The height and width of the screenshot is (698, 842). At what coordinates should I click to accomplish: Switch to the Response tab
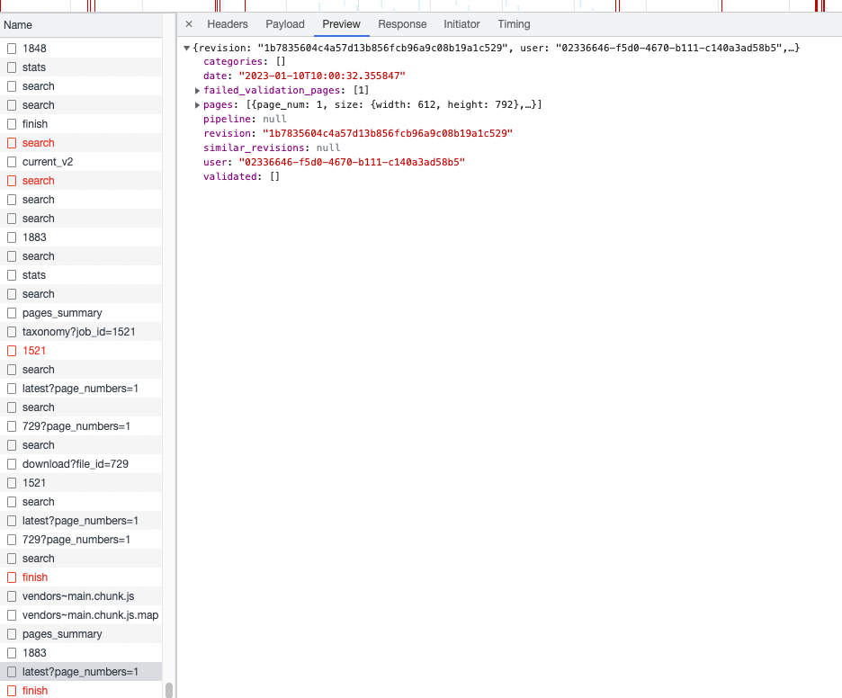tap(402, 24)
